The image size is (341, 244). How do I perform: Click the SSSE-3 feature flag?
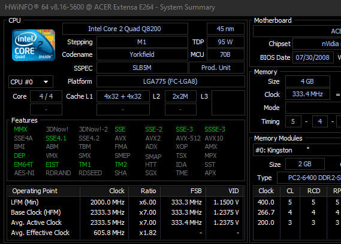(x=215, y=129)
